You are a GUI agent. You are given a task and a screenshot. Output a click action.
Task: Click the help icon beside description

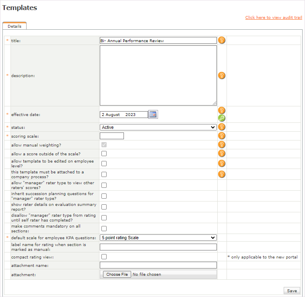(222, 75)
